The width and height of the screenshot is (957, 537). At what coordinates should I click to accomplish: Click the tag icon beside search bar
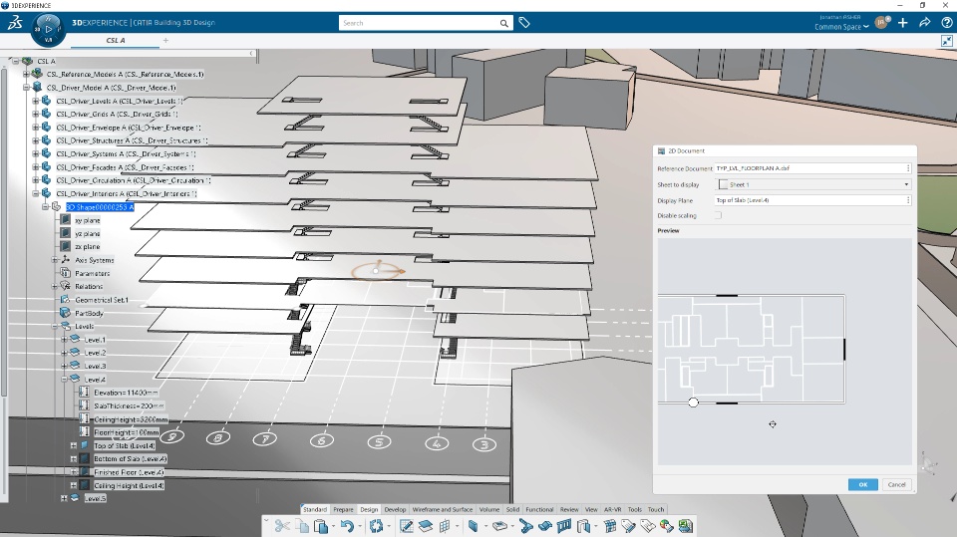pos(524,23)
